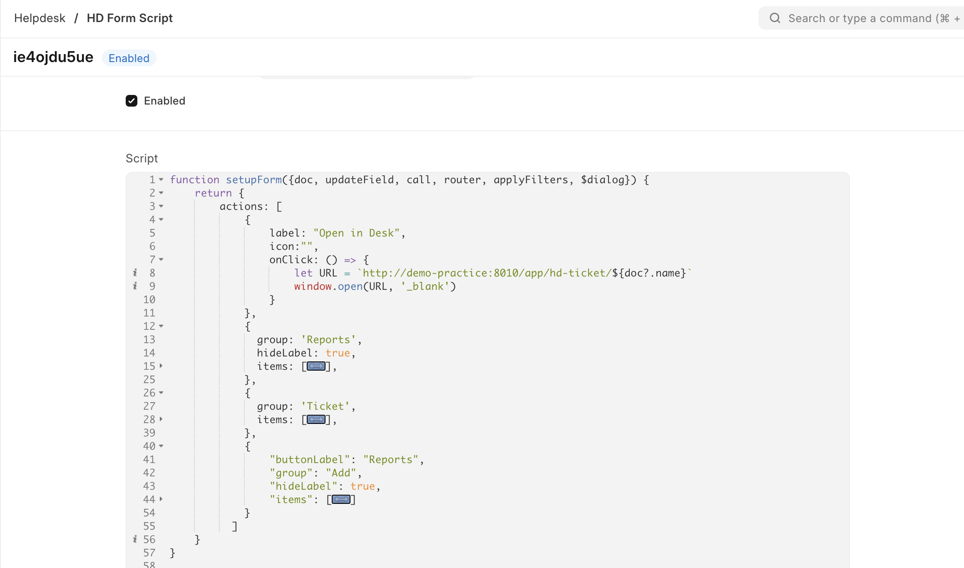The height and width of the screenshot is (568, 964).
Task: Go to Helpdesk breadcrumb
Action: (x=40, y=18)
